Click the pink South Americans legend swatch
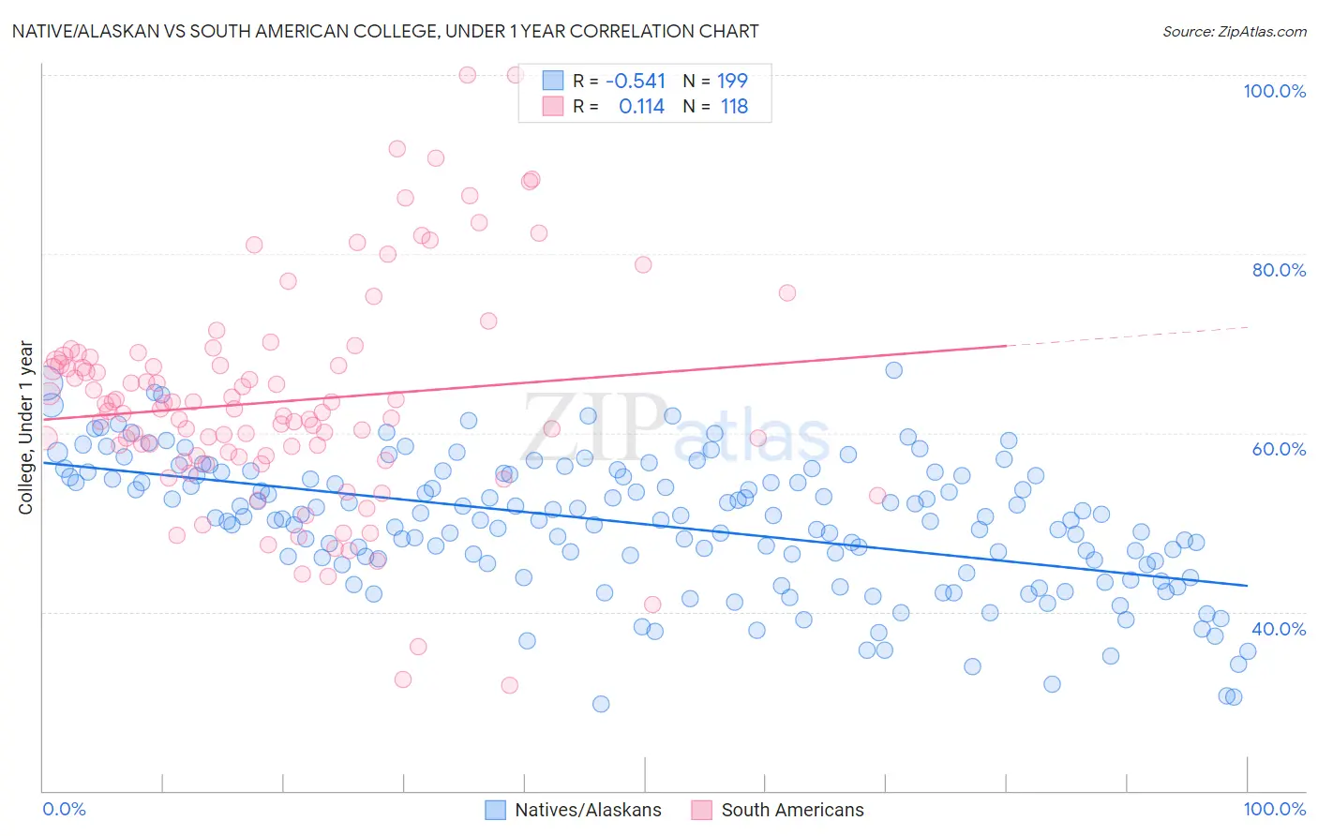The image size is (1318, 836). 701,810
